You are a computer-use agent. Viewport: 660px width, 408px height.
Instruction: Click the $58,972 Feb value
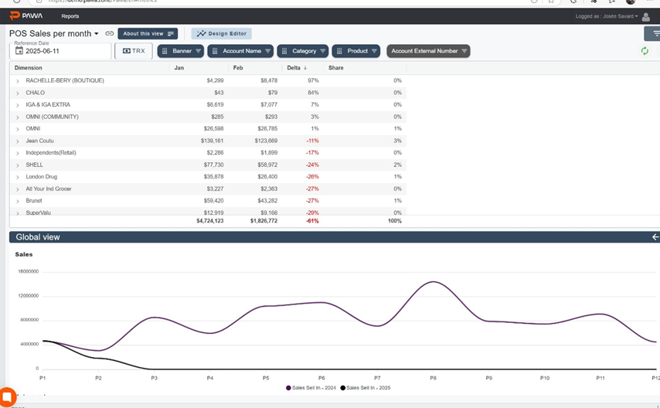point(267,165)
